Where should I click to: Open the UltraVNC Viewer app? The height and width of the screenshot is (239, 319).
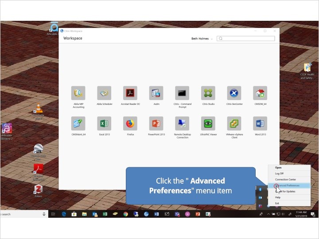208,123
